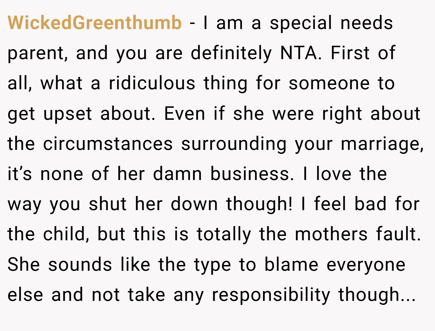Click the word blame in the comment
435x331 pixels.
pyautogui.click(x=291, y=265)
